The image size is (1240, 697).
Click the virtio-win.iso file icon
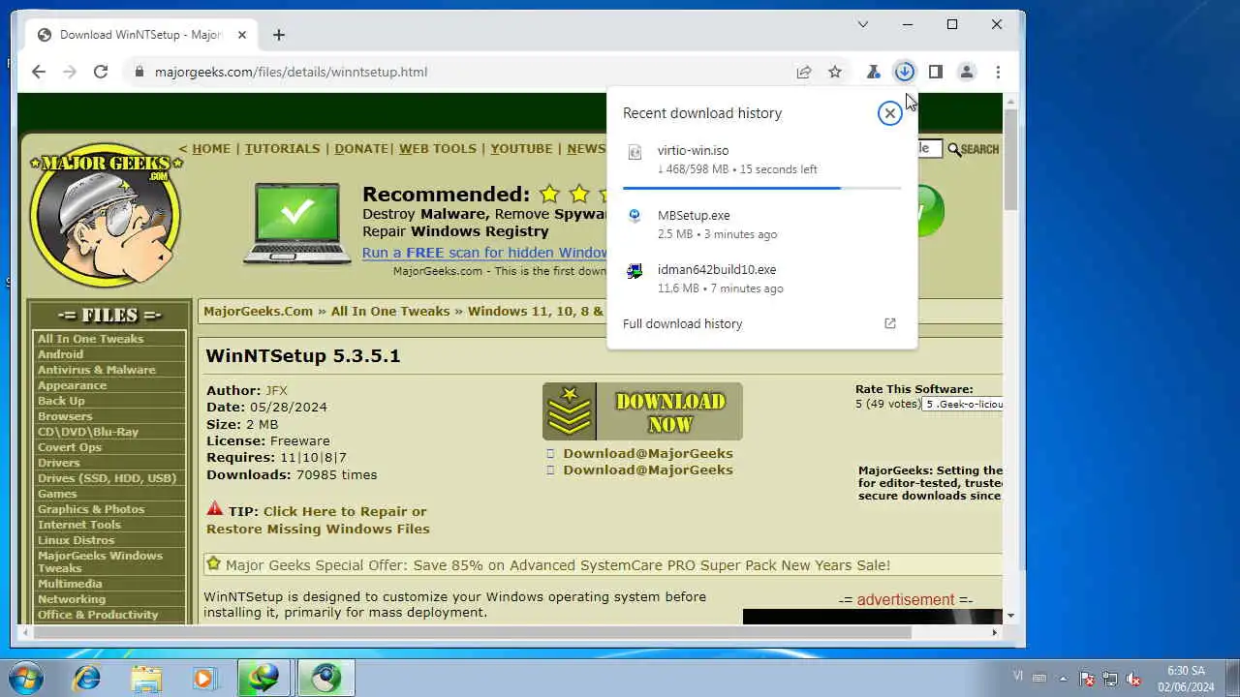pyautogui.click(x=635, y=152)
